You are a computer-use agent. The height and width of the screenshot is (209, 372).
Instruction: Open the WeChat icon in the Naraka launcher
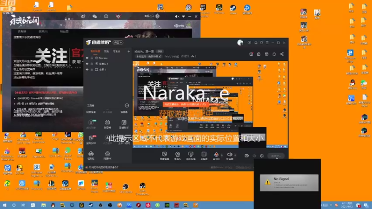click(94, 16)
